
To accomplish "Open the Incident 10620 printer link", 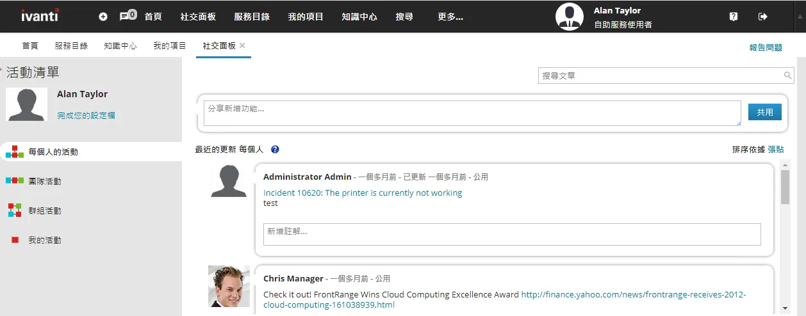I will click(x=363, y=193).
